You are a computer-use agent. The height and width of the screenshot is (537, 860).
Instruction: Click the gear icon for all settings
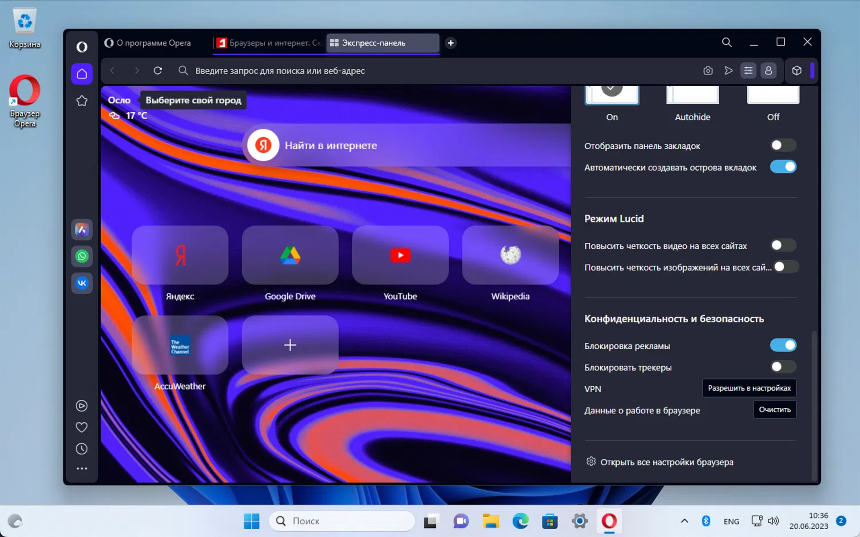pyautogui.click(x=591, y=461)
